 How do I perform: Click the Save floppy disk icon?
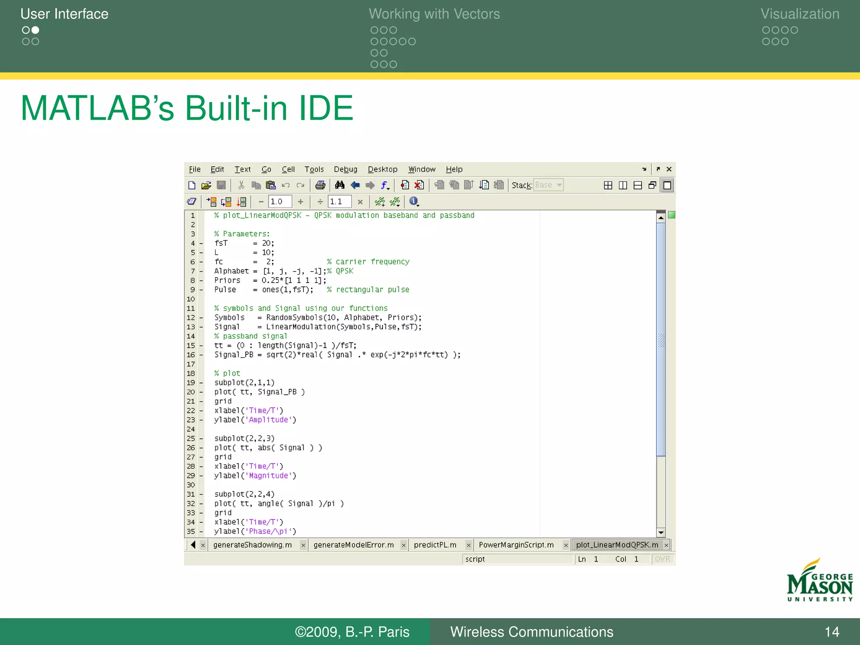pyautogui.click(x=221, y=185)
